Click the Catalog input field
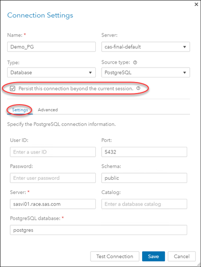 pos(144,204)
